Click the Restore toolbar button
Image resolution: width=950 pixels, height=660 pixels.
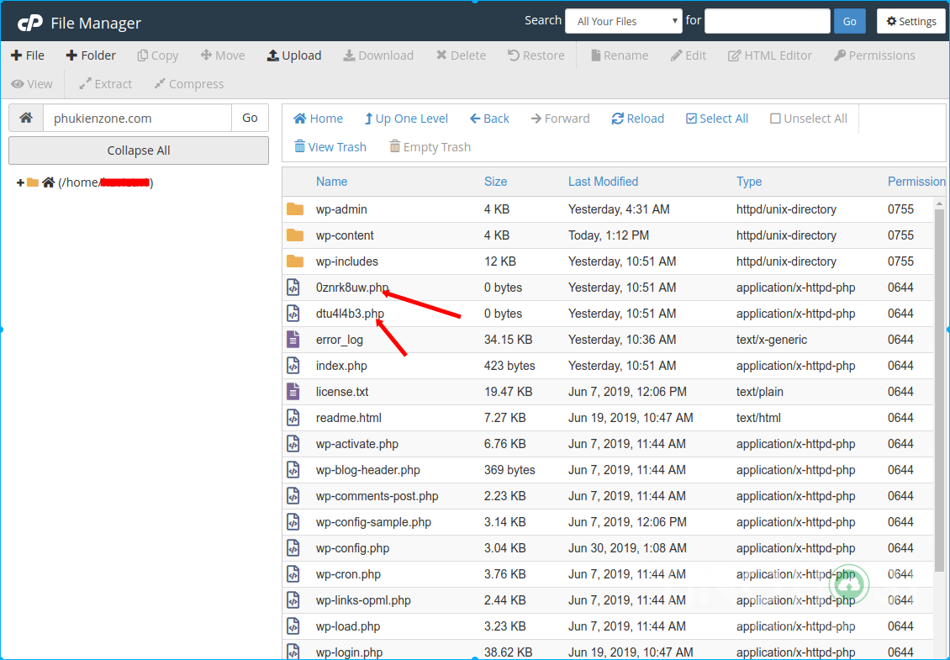point(536,55)
